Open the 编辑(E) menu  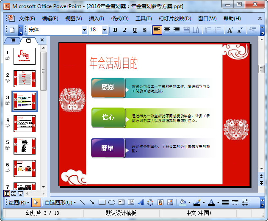click(50, 19)
